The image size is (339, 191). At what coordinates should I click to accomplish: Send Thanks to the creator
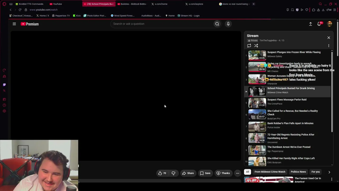223,173
